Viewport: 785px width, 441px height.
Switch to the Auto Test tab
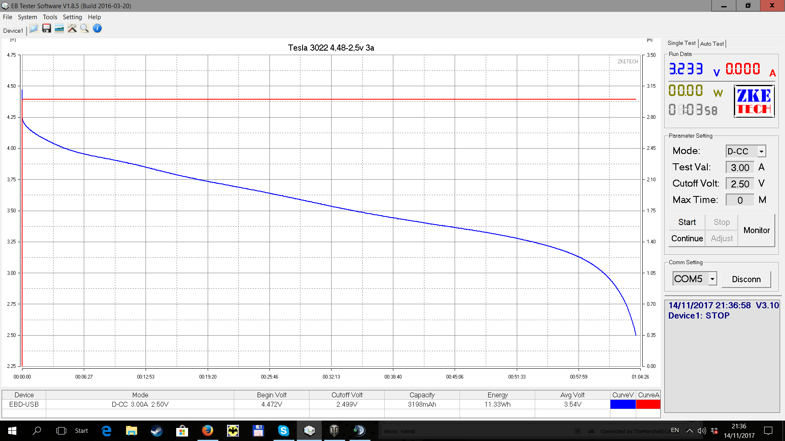(712, 44)
